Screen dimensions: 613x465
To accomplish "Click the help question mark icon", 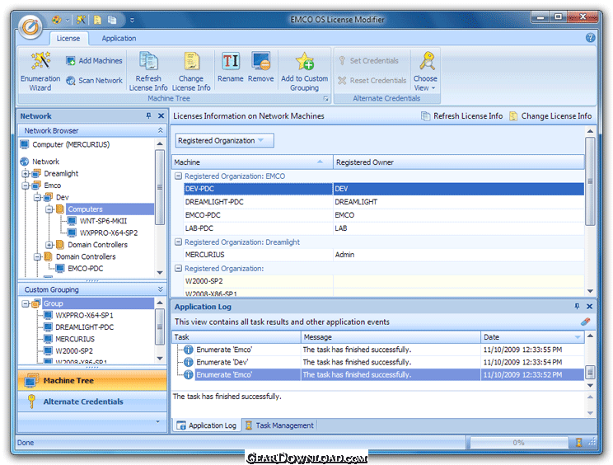I will pyautogui.click(x=590, y=38).
